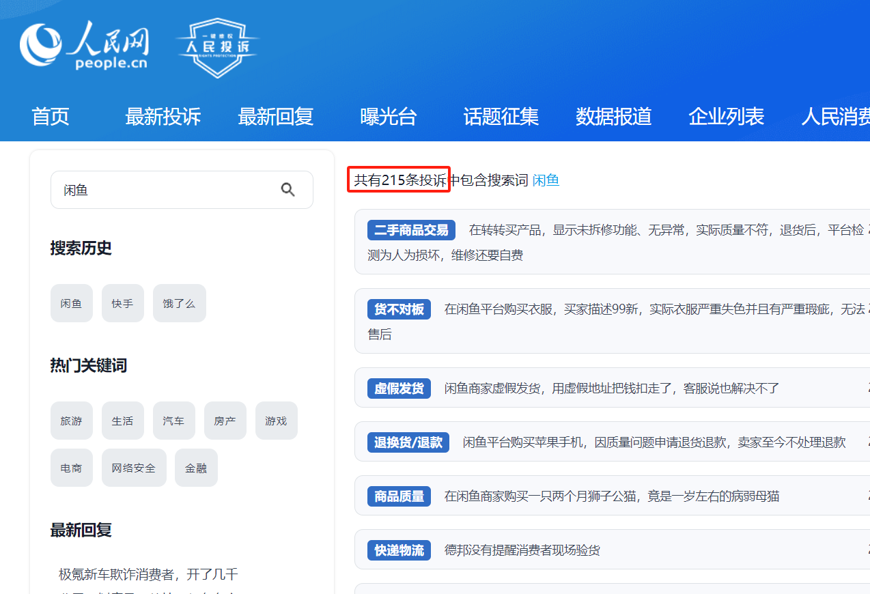Open the people.cn logo
This screenshot has height=594, width=870.
[84, 46]
